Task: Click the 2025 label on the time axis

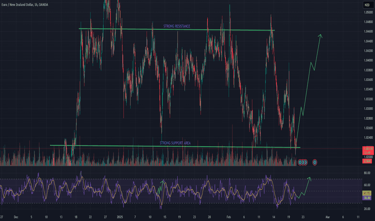Action: (120, 217)
